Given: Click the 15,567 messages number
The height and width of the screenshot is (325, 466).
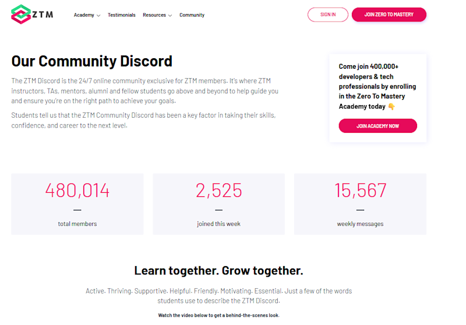Looking at the screenshot, I should 360,190.
